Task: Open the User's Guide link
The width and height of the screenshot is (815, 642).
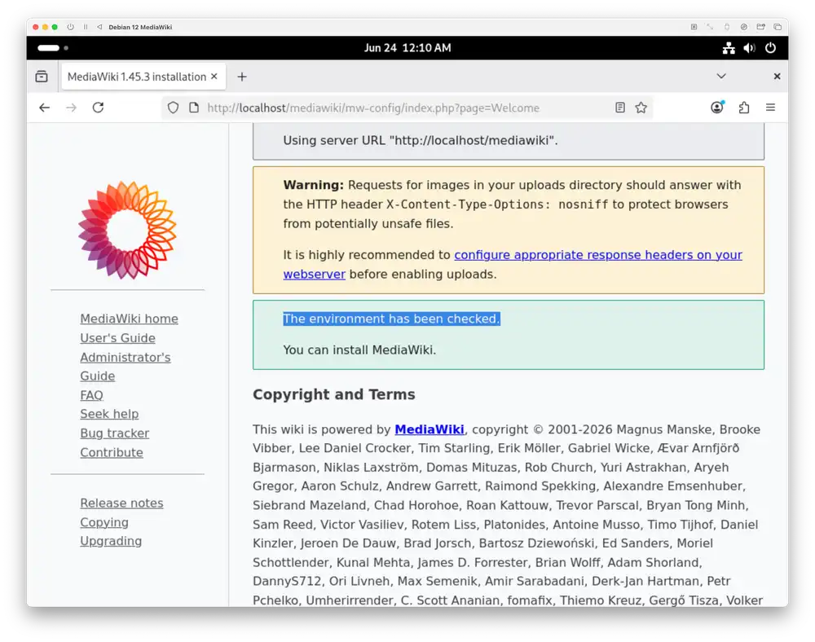Action: coord(117,337)
